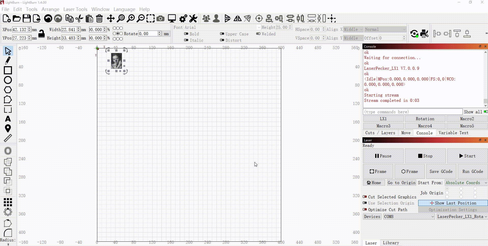This screenshot has width=488, height=246.
Task: Select the Ellipse tool
Action: pos(8,80)
